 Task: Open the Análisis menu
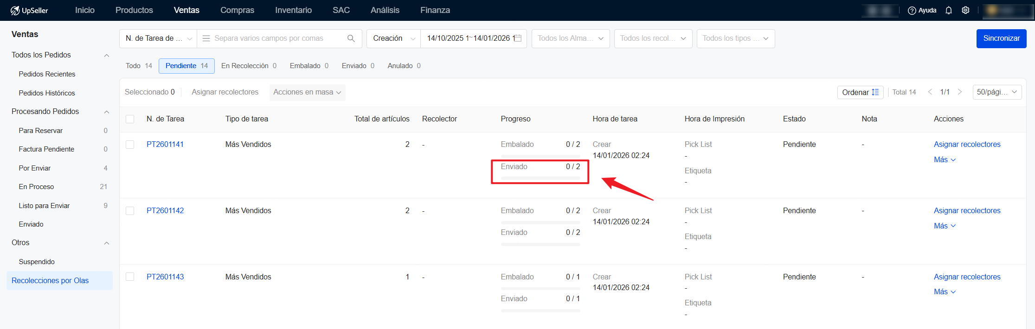click(385, 10)
